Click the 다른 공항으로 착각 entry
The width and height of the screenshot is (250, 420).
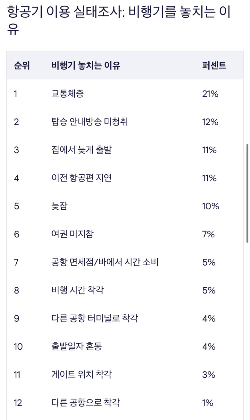click(86, 403)
